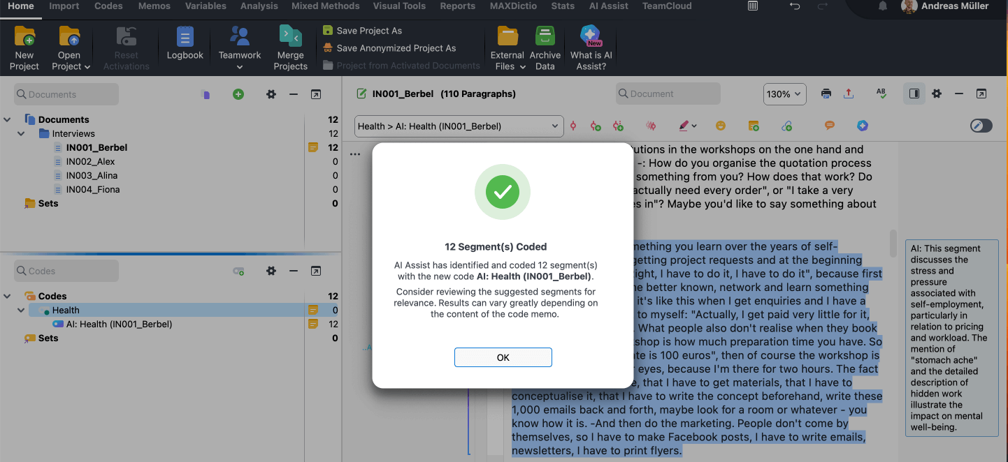This screenshot has height=462, width=1008.
Task: Open memo icon of IN001_Berbel
Action: (313, 147)
